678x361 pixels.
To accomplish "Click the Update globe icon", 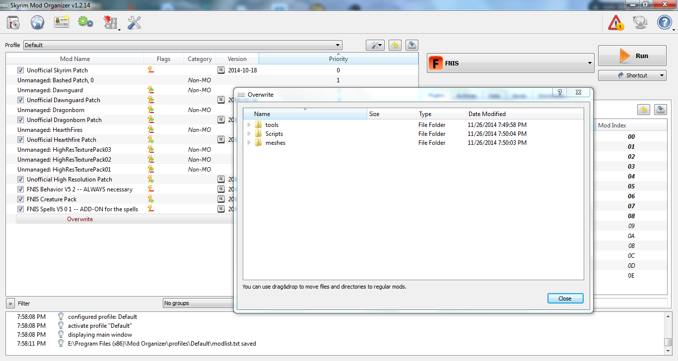I will click(x=640, y=23).
